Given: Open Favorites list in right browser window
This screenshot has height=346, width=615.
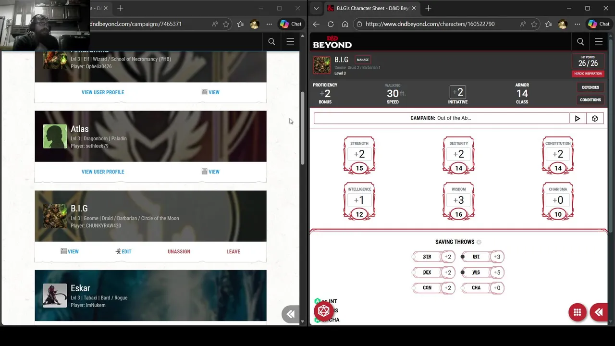Looking at the screenshot, I should point(548,24).
